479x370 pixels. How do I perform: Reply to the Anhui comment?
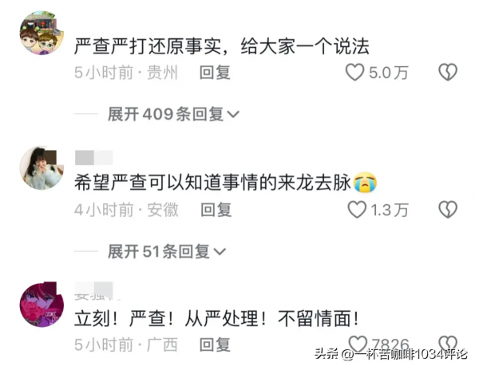coord(216,211)
